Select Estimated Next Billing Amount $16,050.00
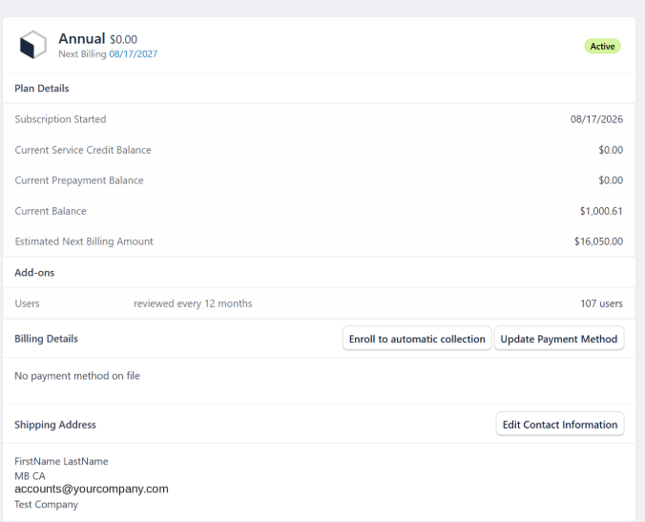This screenshot has height=522, width=645. 598,241
